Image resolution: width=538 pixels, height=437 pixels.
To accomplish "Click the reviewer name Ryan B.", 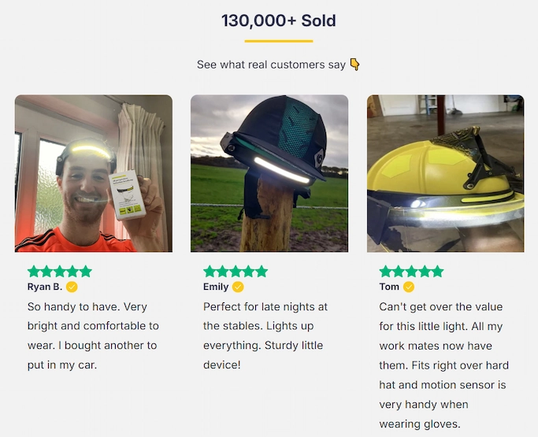I will tap(45, 287).
